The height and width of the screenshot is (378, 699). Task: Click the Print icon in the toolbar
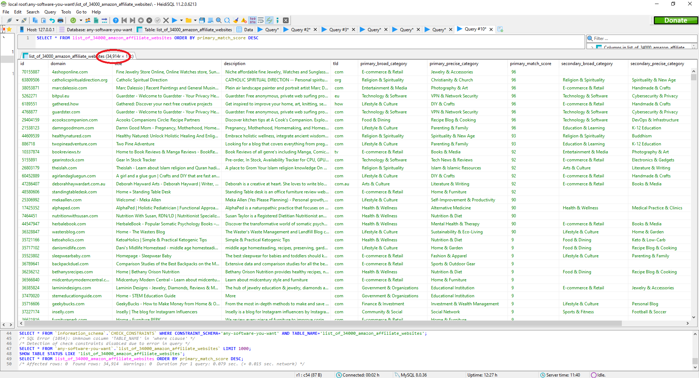coord(60,20)
